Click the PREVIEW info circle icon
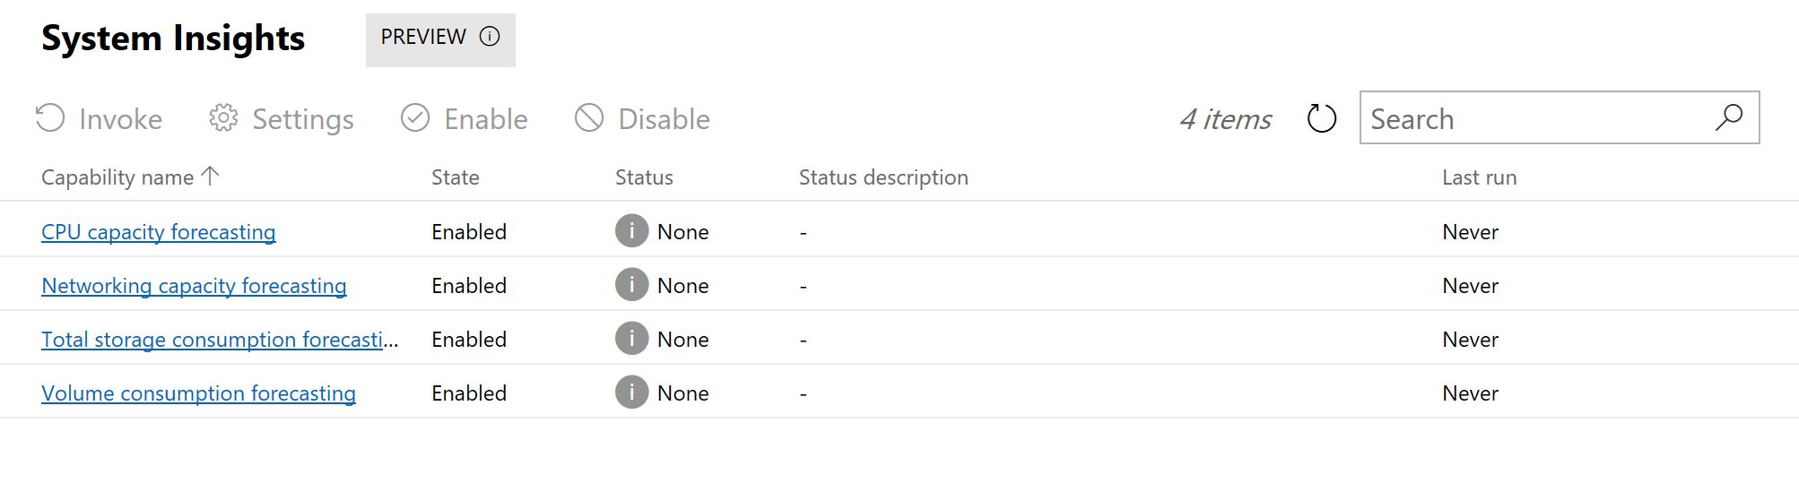Screen dimensions: 1799x492 tap(490, 37)
